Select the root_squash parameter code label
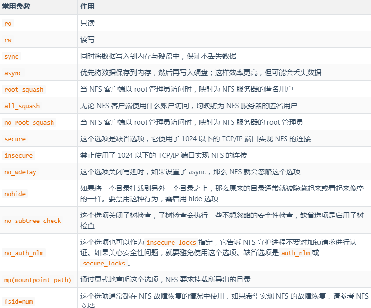 tap(24, 89)
